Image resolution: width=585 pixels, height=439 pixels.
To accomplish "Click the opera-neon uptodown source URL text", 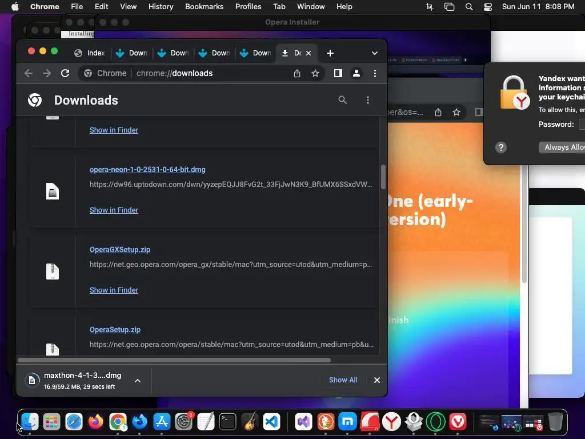I will [231, 185].
